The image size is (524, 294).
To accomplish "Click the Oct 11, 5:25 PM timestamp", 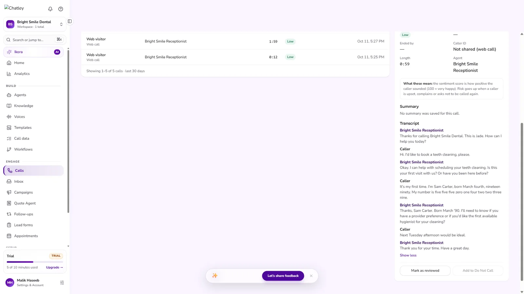I will point(371,57).
